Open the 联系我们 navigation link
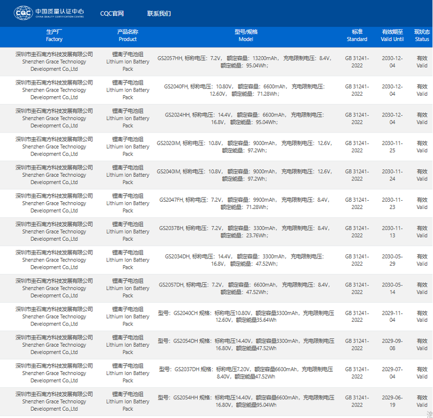Viewport: 433px width, 418px height. pyautogui.click(x=159, y=14)
